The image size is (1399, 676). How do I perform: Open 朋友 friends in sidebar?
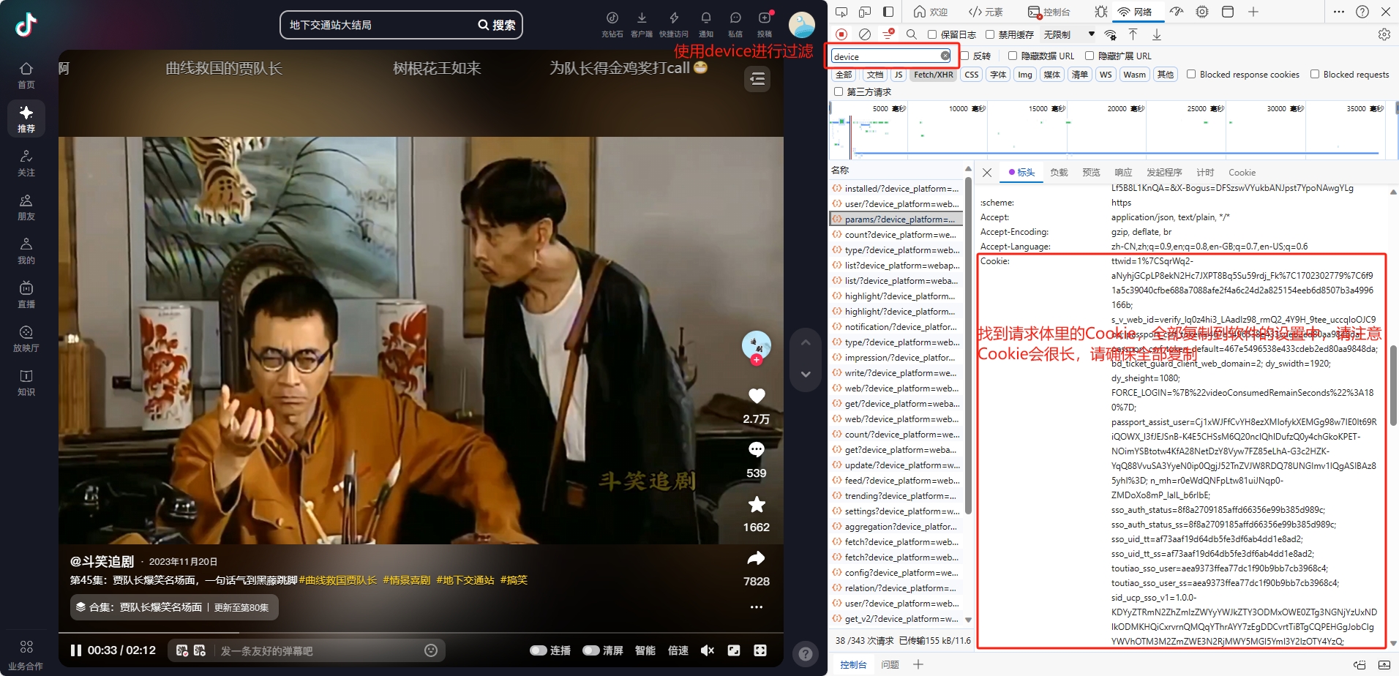click(26, 206)
